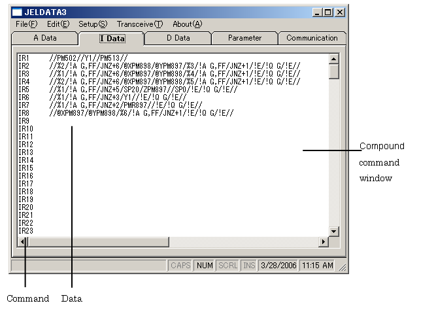The image size is (436, 316).
Task: Open the Setup(S) menu
Action: coord(93,24)
